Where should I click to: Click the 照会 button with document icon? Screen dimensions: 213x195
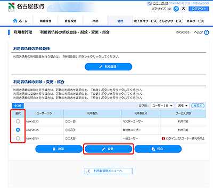[158, 149]
